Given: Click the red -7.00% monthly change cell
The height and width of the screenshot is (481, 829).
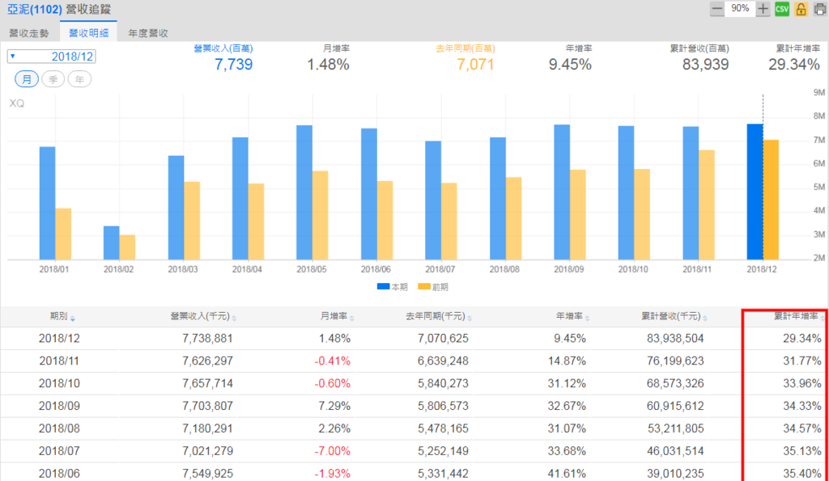Looking at the screenshot, I should click(x=333, y=451).
